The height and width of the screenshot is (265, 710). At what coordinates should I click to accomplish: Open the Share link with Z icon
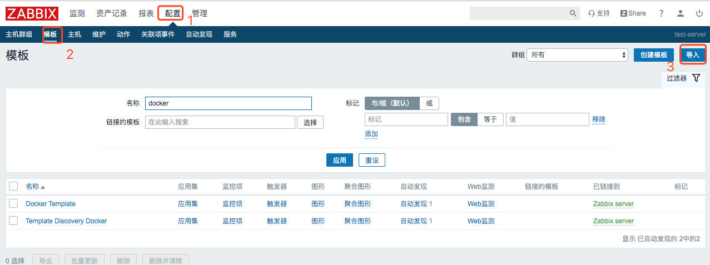[x=633, y=13]
